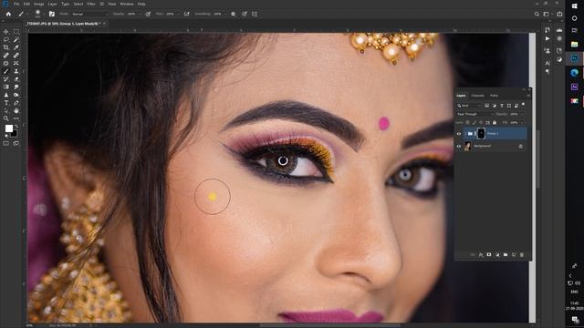Select the Crop tool
This screenshot has width=584, height=328.
click(x=6, y=47)
